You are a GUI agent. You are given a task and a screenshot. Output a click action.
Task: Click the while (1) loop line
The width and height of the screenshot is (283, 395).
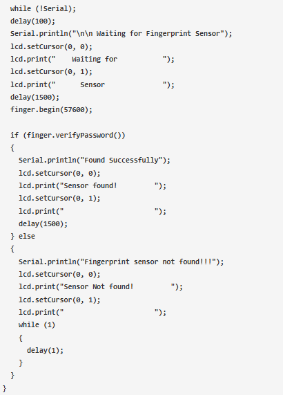(x=37, y=325)
